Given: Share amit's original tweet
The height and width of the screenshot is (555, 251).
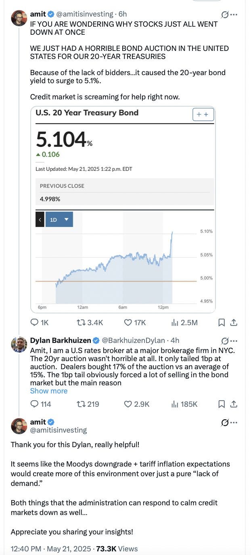Looking at the screenshot, I should point(234,322).
